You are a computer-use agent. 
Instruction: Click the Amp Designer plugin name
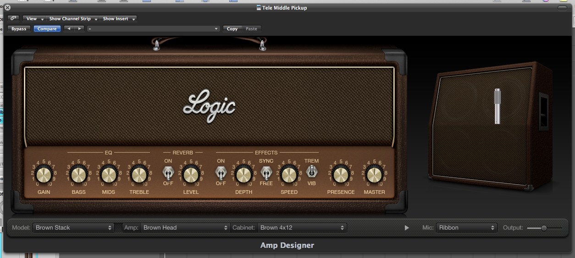pyautogui.click(x=287, y=245)
